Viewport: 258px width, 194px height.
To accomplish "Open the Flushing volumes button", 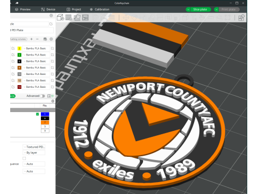I will pyautogui.click(x=19, y=39).
